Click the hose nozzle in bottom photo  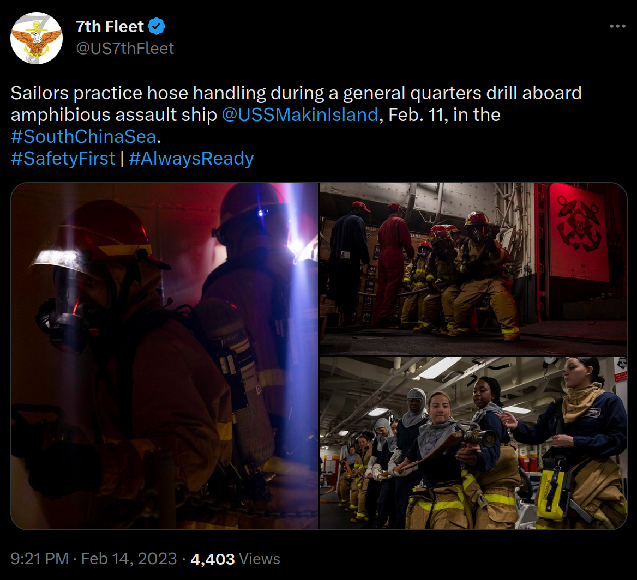tap(477, 436)
